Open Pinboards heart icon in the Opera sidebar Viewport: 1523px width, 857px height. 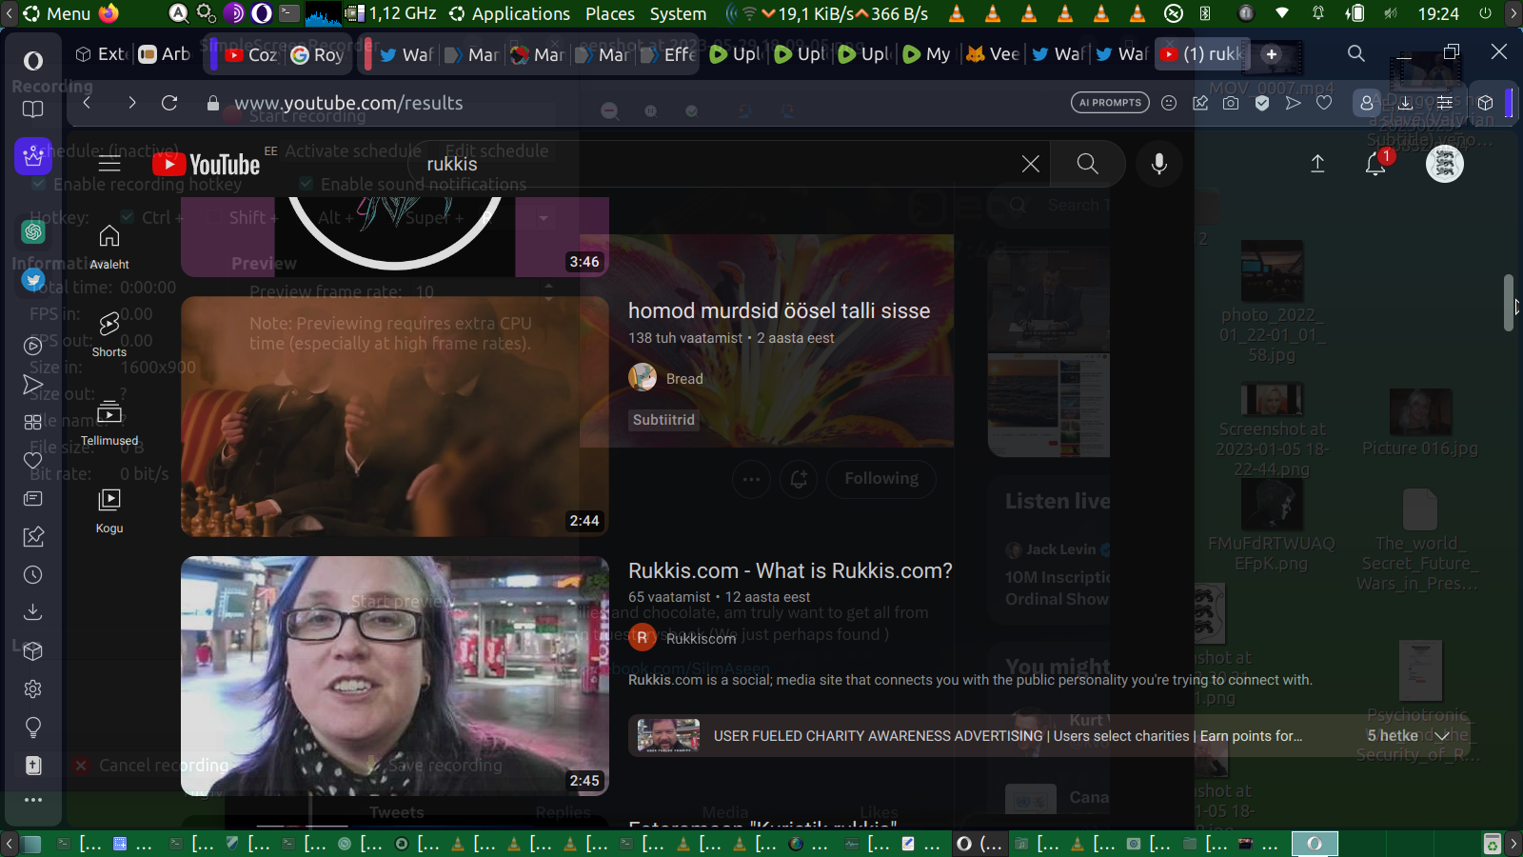coord(33,460)
